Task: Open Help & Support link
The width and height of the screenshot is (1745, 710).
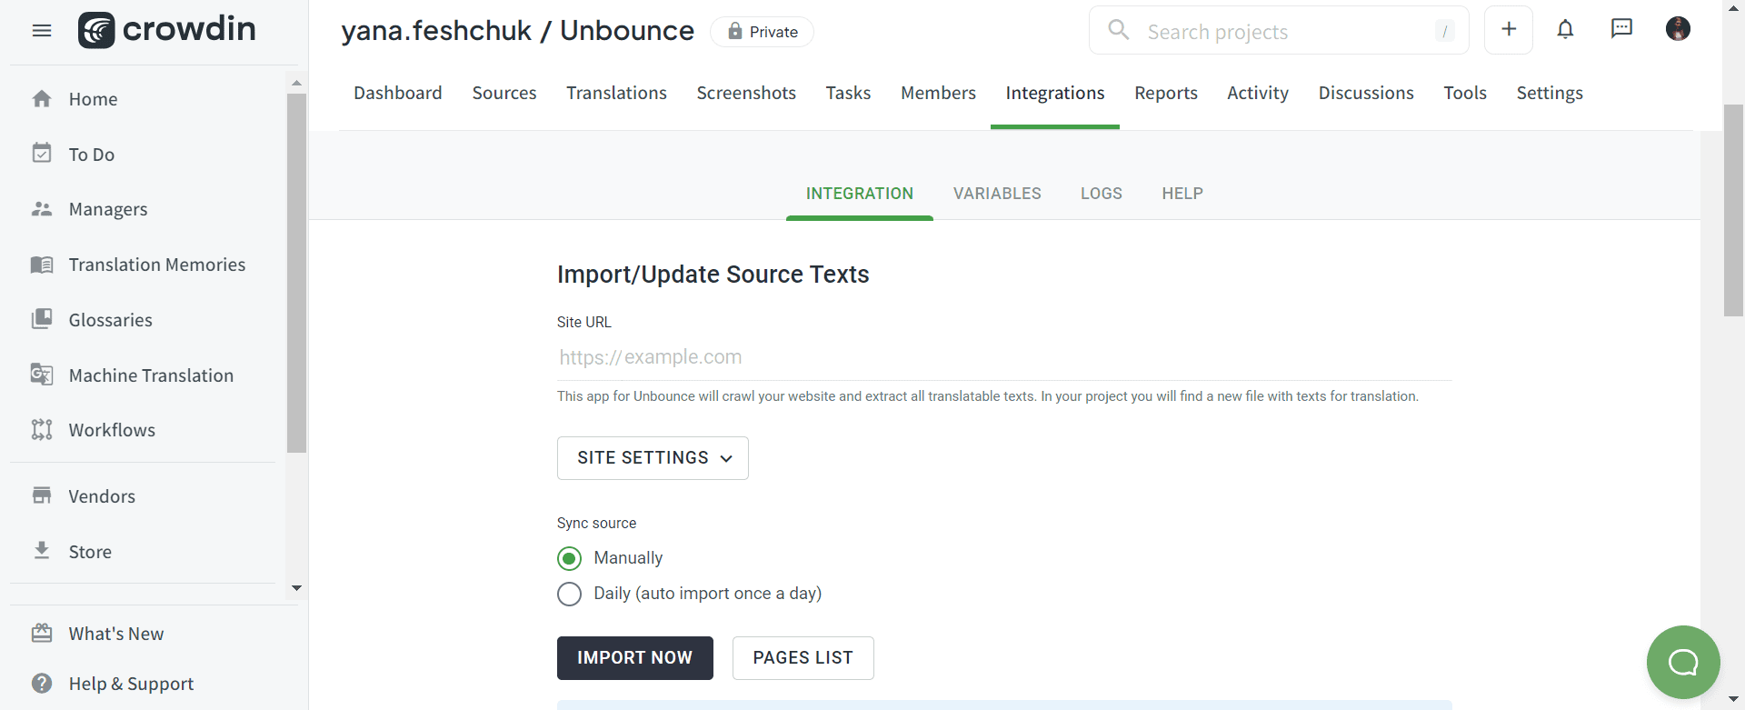Action: click(x=131, y=684)
